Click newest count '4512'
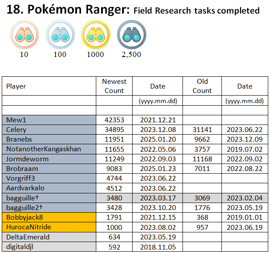The height and width of the screenshot is (253, 270). click(114, 188)
